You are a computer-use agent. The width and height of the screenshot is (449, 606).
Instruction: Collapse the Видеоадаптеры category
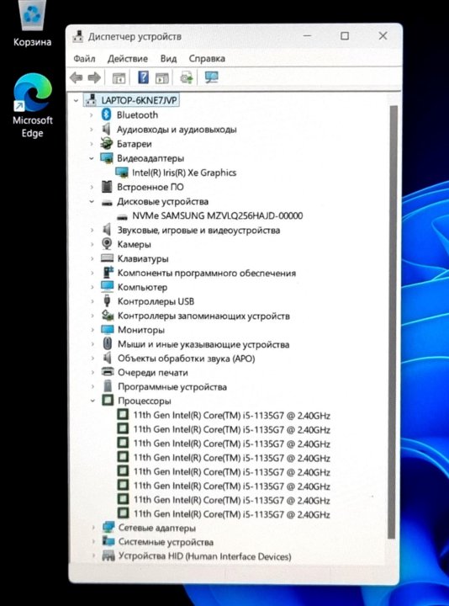tap(92, 158)
